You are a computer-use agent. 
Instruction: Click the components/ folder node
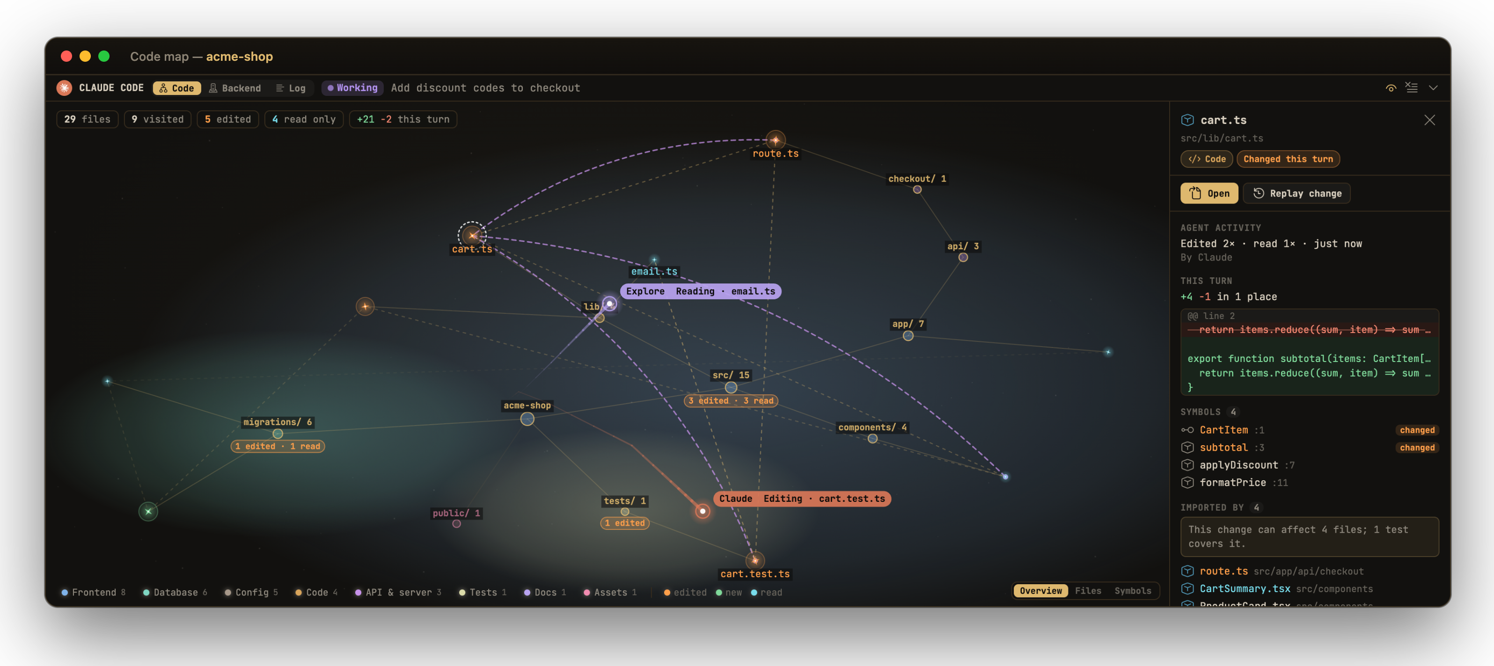pyautogui.click(x=872, y=439)
